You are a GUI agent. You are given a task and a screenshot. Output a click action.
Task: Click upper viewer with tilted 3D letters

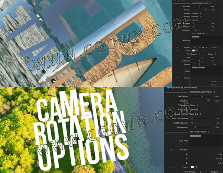coord(86,43)
